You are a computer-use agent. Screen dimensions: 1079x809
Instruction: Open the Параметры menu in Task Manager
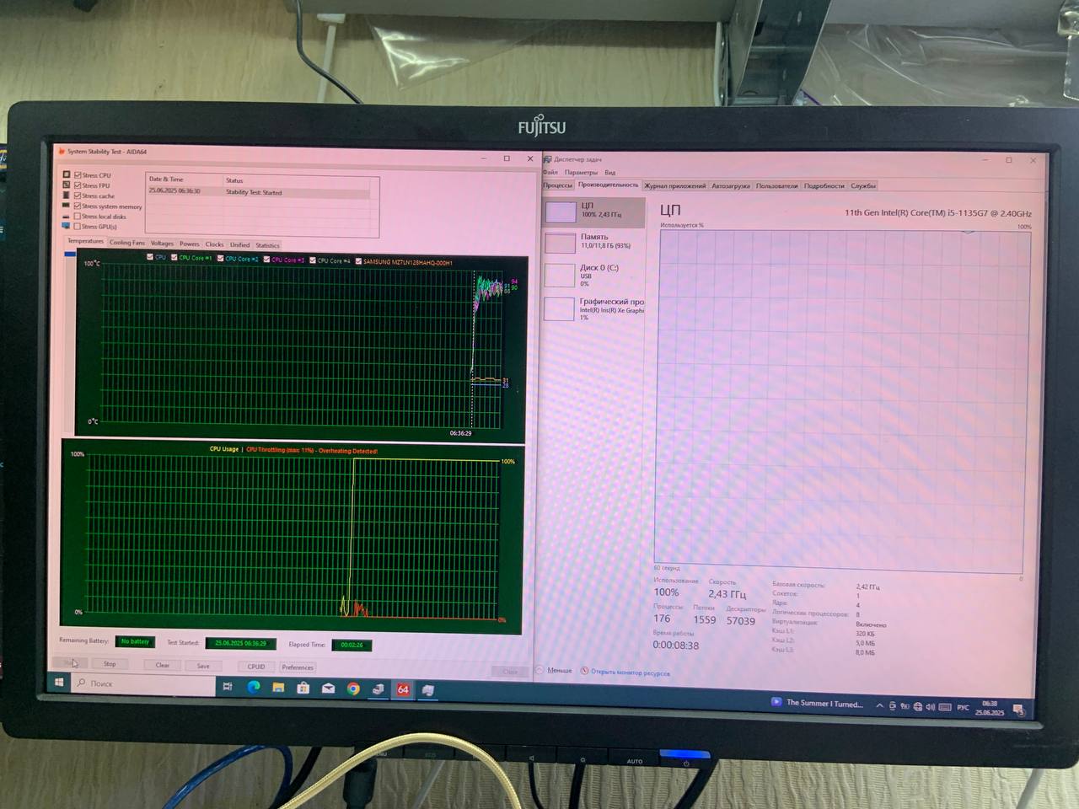[x=581, y=172]
